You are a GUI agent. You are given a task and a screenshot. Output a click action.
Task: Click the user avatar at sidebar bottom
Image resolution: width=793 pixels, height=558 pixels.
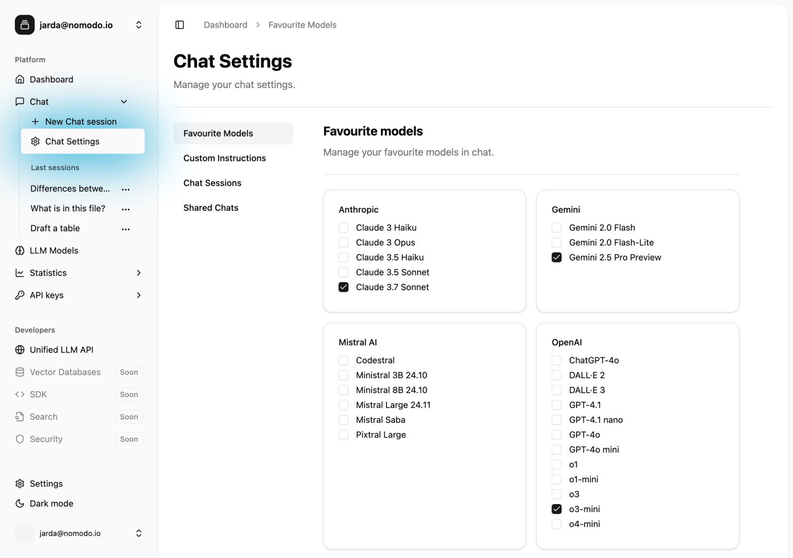[25, 533]
